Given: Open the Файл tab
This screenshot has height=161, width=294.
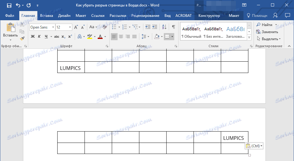Looking at the screenshot, I should click(x=9, y=16).
